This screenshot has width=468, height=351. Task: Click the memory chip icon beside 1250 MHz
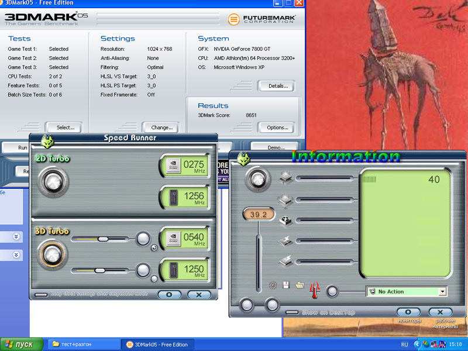coord(173,270)
